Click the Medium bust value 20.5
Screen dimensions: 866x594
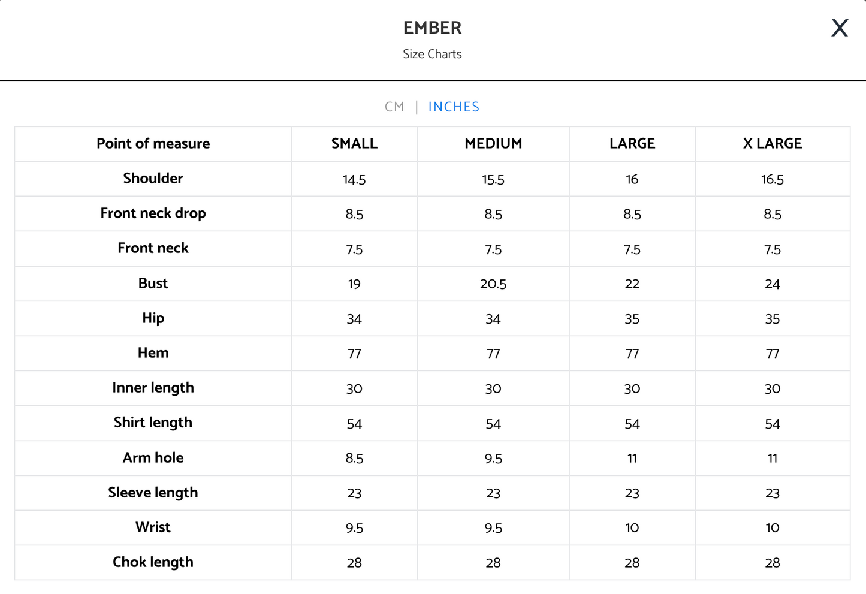coord(493,284)
